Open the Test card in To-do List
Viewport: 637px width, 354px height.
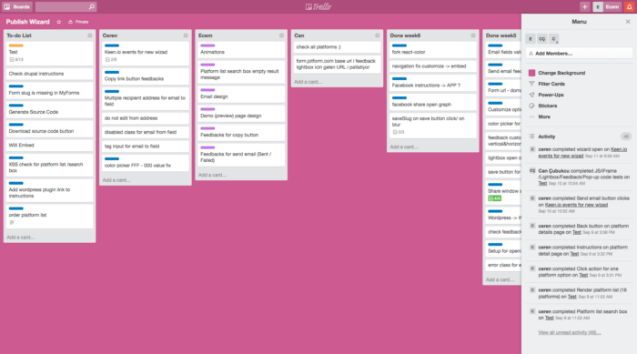[x=49, y=54]
